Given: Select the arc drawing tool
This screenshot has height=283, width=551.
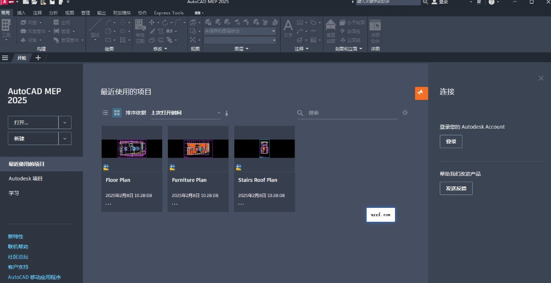Looking at the screenshot, I should (x=109, y=23).
